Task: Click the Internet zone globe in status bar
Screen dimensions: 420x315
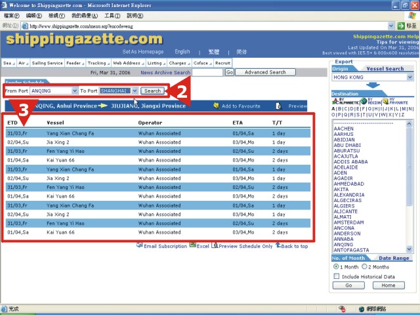Action: (362, 309)
